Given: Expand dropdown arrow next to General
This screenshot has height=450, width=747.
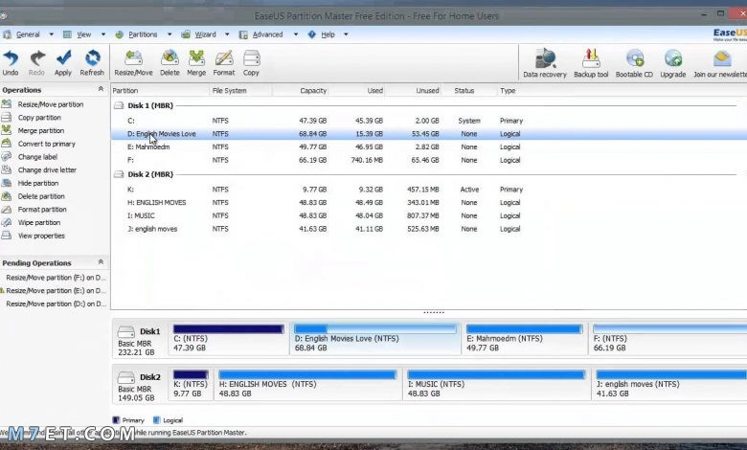Looking at the screenshot, I should coord(52,34).
